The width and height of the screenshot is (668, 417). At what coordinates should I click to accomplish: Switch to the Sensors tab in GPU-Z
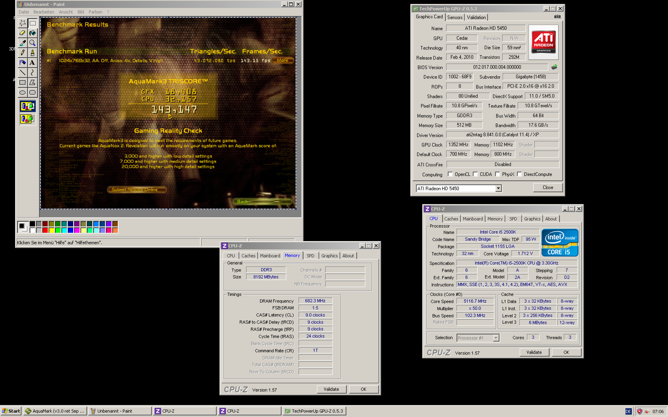455,18
